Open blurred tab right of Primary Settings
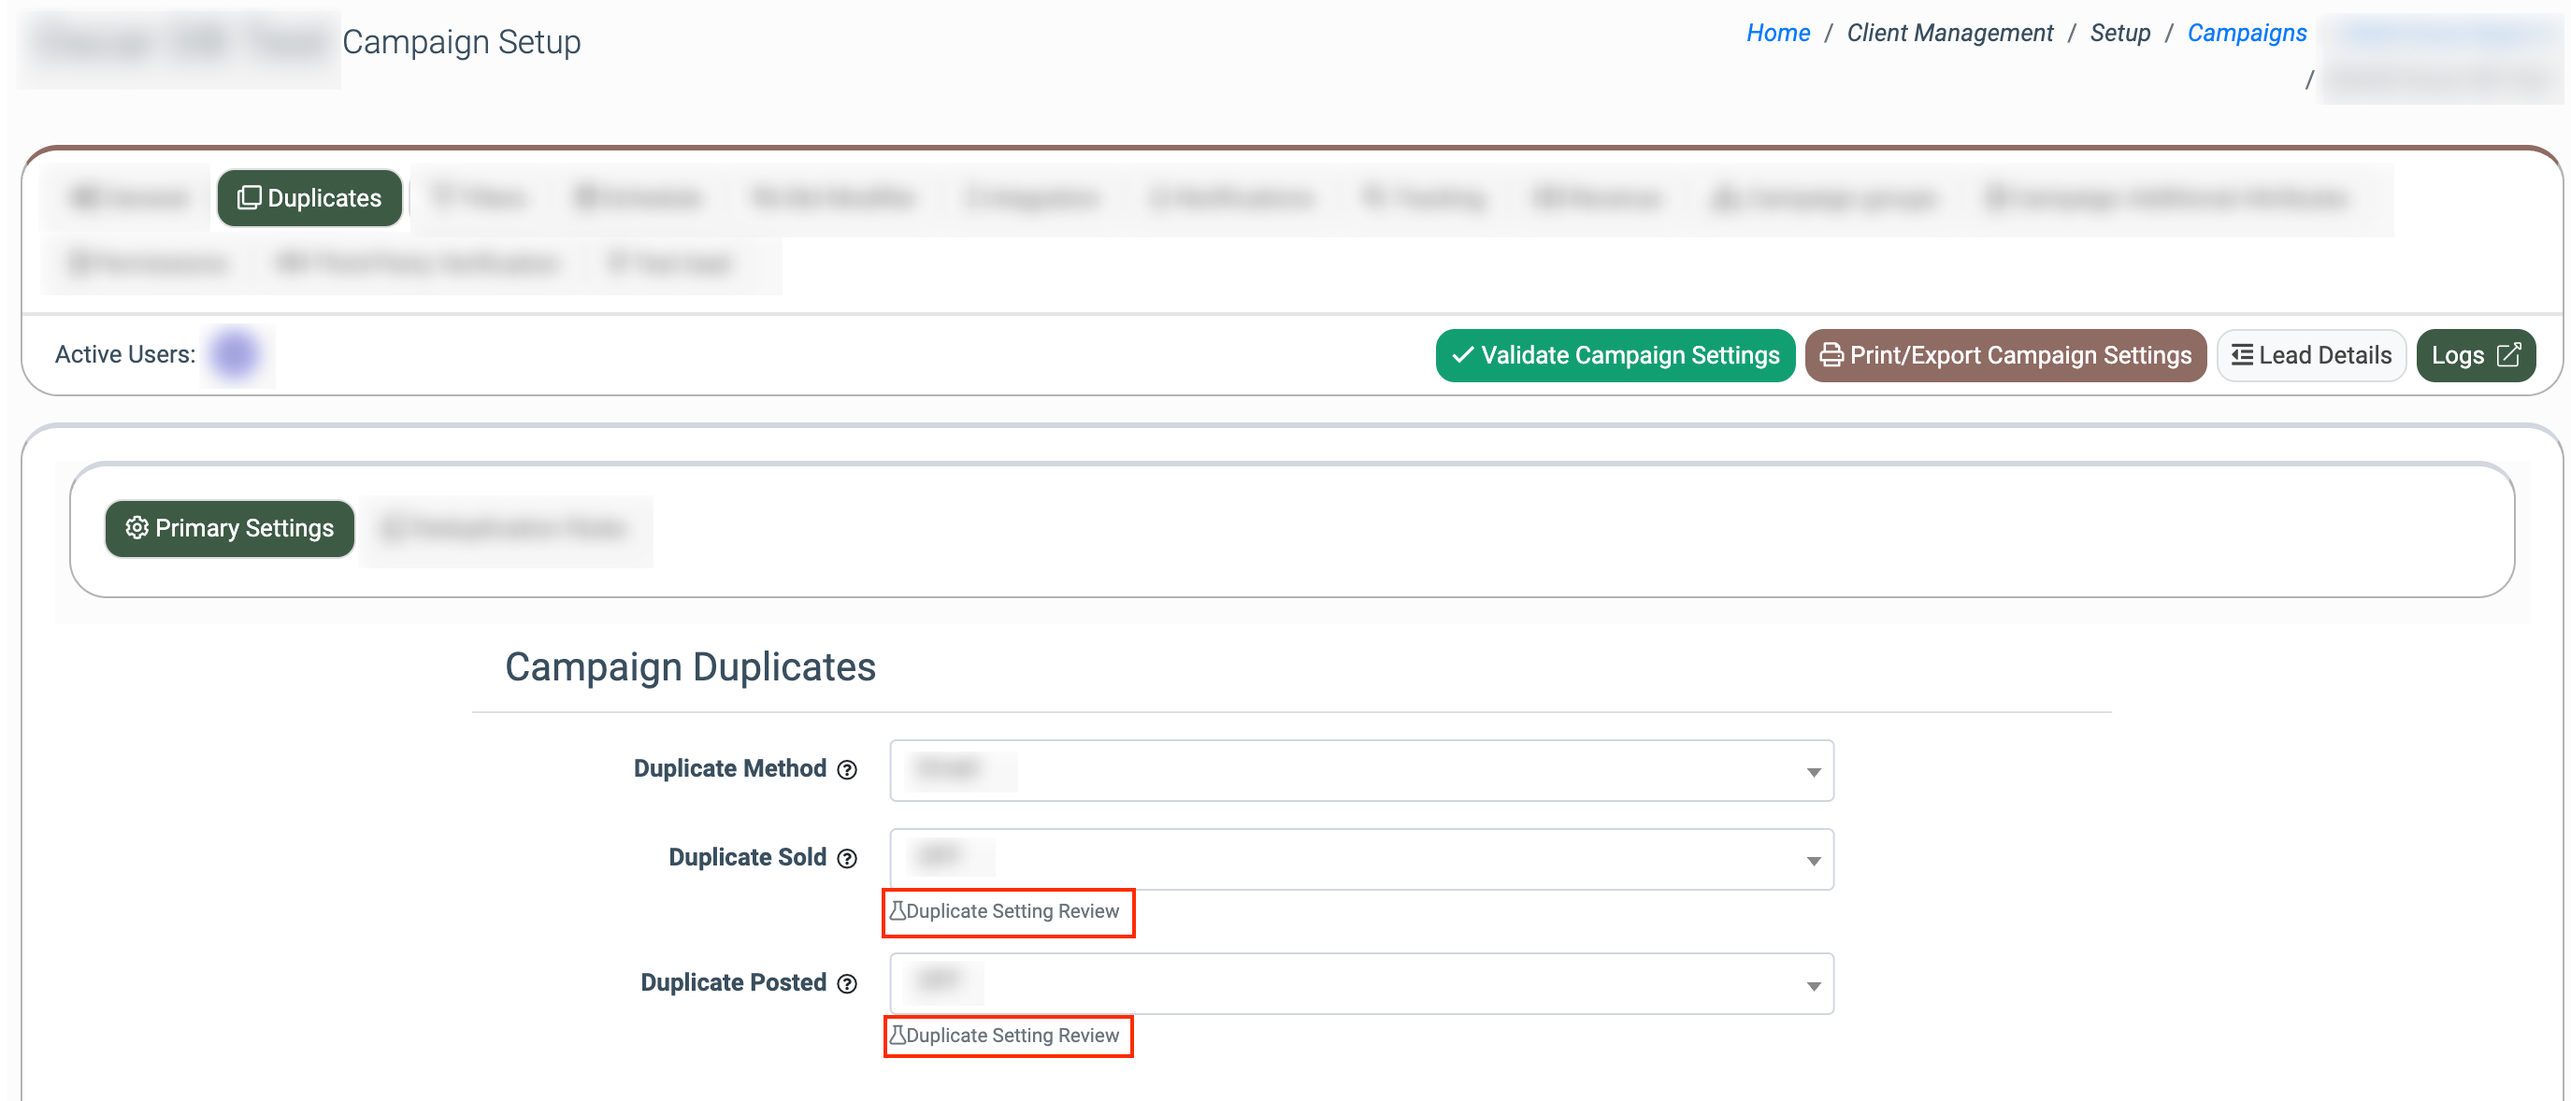This screenshot has width=2571, height=1101. 506,528
